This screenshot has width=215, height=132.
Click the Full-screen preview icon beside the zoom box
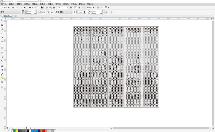pyautogui.click(x=71, y=7)
